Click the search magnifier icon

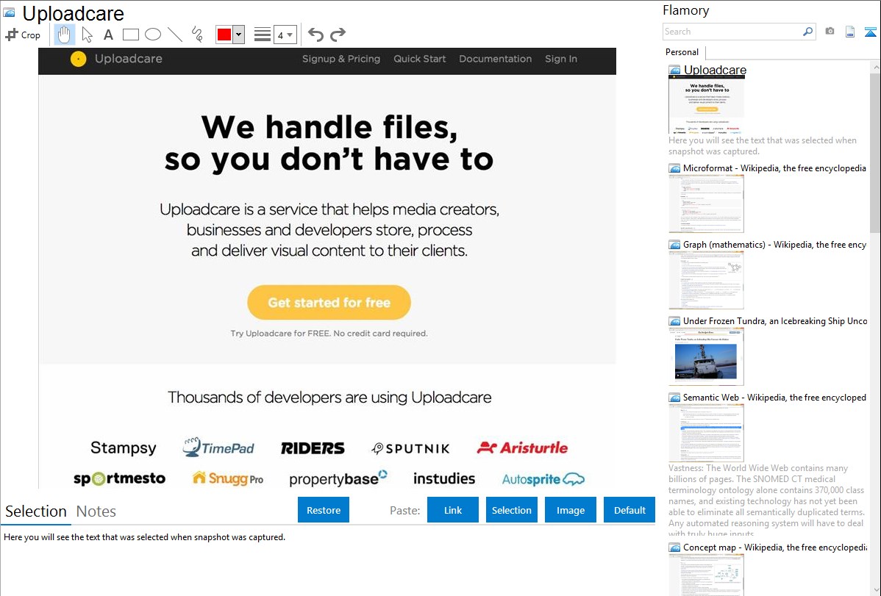click(808, 32)
